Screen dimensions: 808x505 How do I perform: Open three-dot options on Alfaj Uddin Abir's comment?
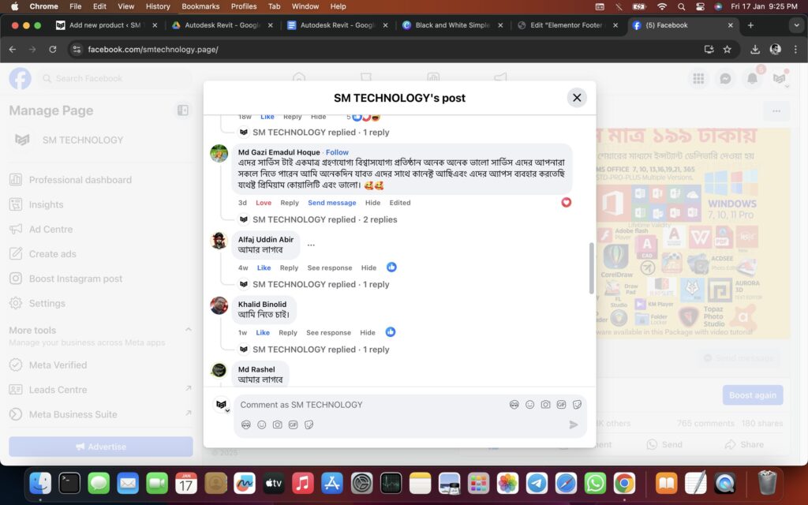(311, 245)
